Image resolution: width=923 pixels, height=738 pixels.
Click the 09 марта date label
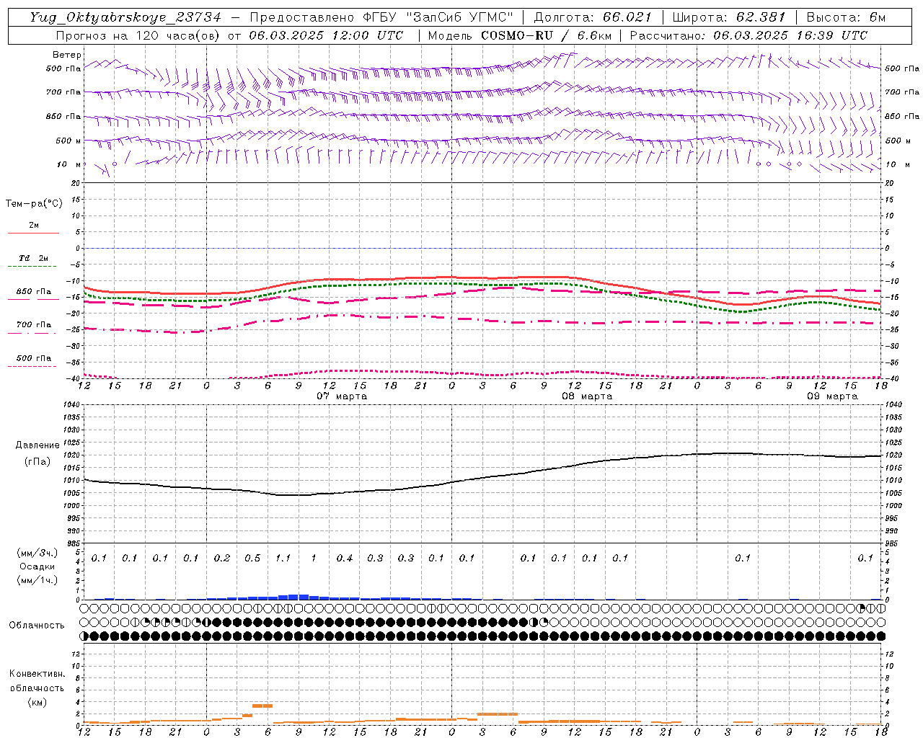[x=832, y=396]
